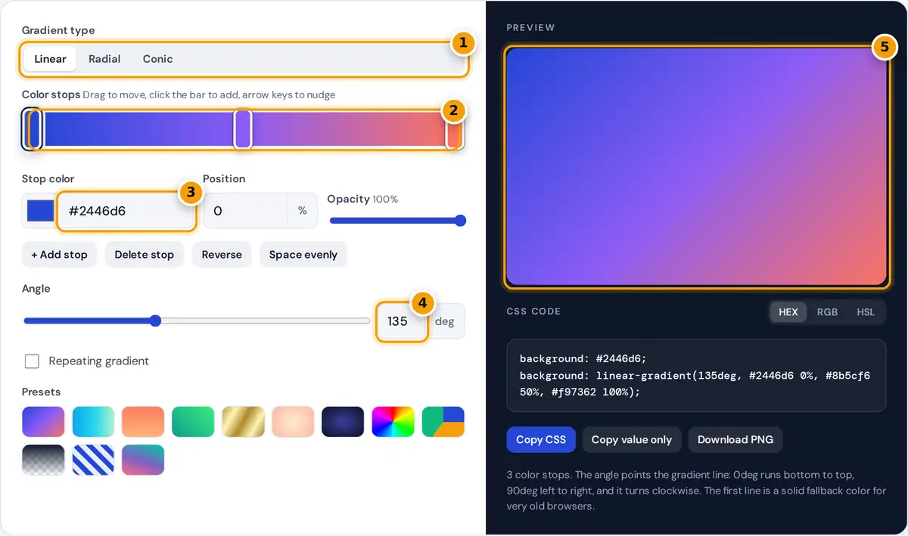The image size is (908, 536).
Task: Select the middle color stop handle
Action: [x=243, y=129]
